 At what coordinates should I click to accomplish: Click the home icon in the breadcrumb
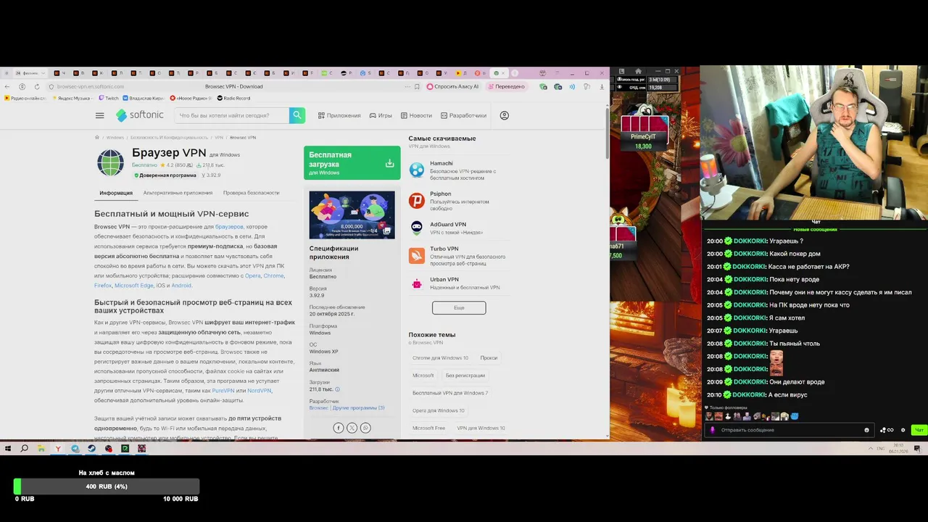(x=97, y=137)
